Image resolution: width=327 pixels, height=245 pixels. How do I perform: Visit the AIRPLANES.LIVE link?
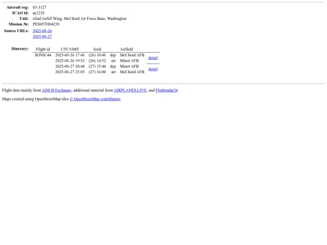(130, 90)
